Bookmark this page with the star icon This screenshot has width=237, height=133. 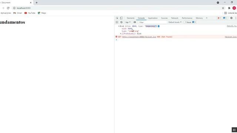tap(223, 8)
